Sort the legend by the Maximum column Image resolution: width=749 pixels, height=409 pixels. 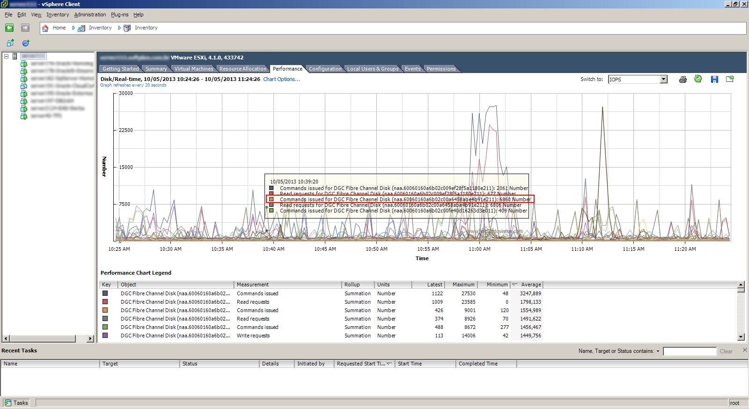click(x=460, y=285)
